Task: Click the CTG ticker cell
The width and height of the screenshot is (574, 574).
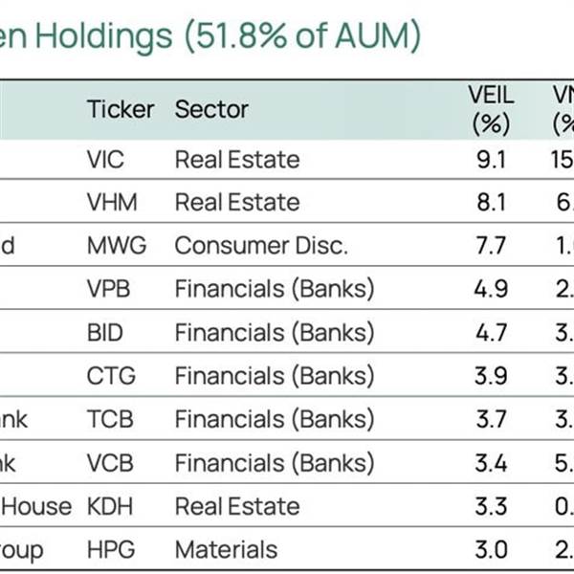Action: 108,376
